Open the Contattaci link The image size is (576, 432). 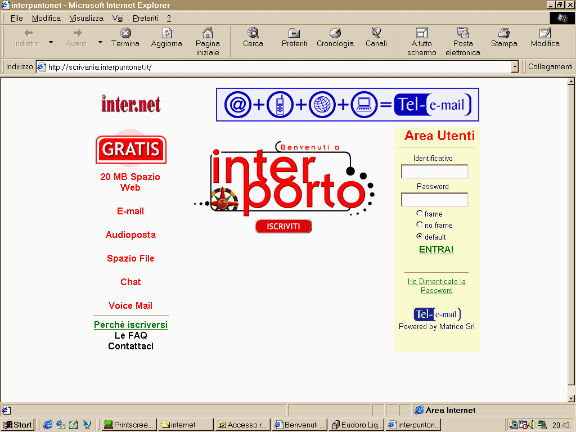pyautogui.click(x=130, y=346)
